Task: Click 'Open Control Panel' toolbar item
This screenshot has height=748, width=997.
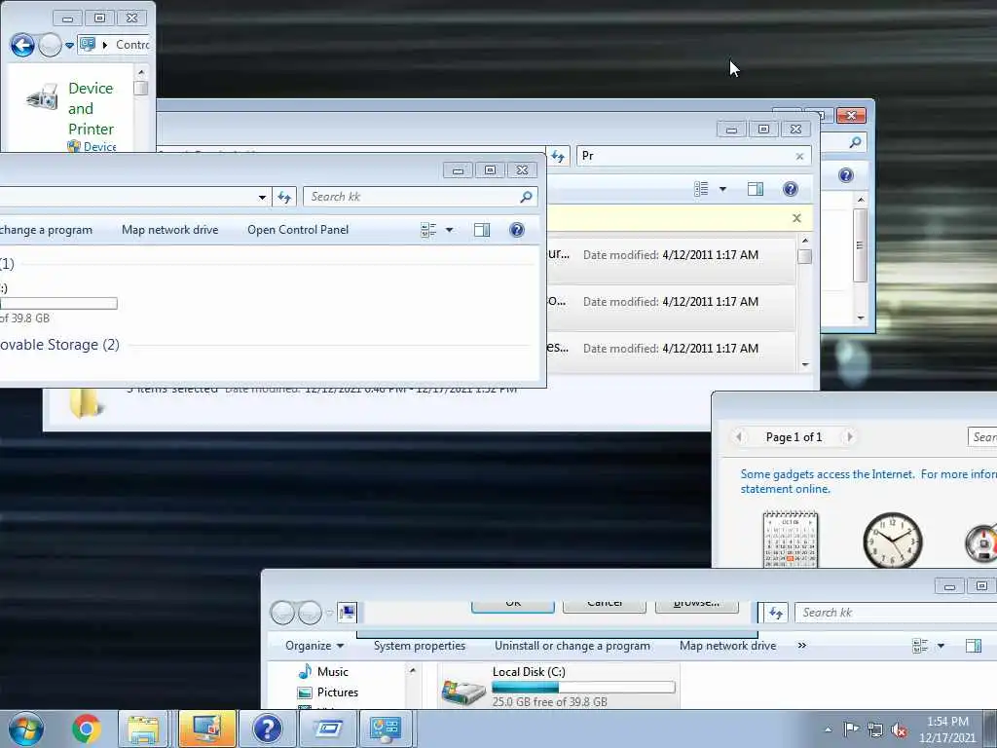Action: [x=298, y=230]
